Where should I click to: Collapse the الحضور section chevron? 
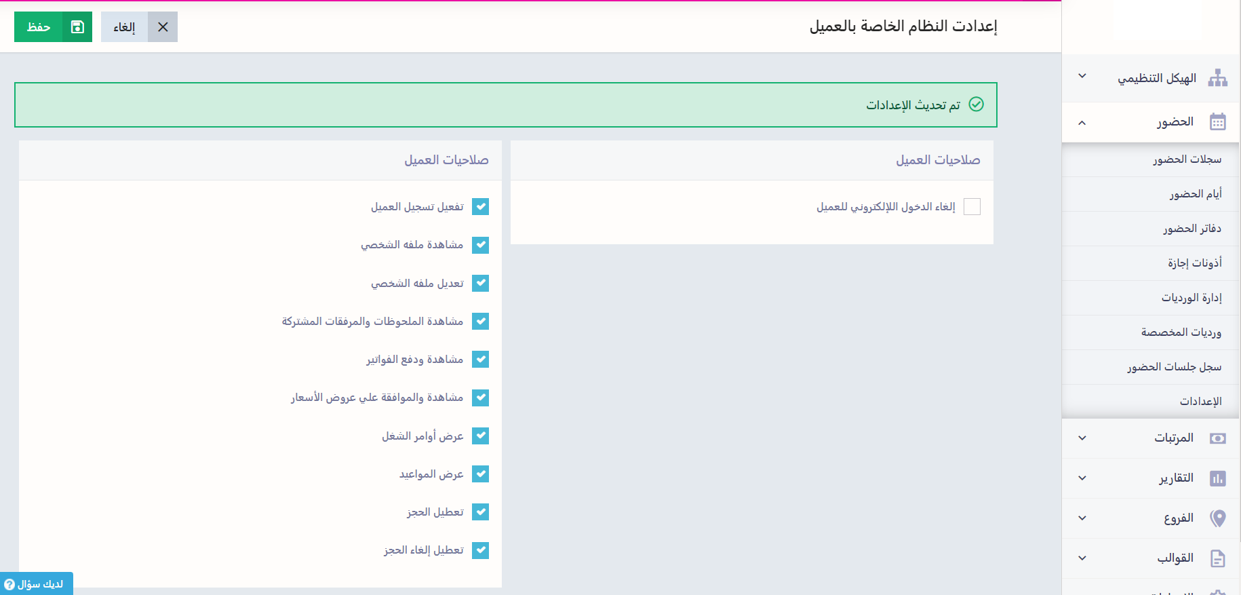pyautogui.click(x=1082, y=123)
